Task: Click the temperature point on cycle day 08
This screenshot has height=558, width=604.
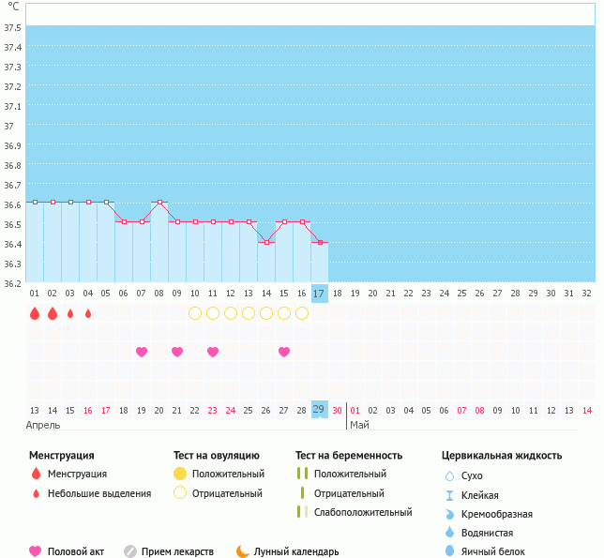Action: pos(159,202)
